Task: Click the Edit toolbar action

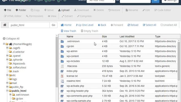Action: pyautogui.click(x=146, y=10)
